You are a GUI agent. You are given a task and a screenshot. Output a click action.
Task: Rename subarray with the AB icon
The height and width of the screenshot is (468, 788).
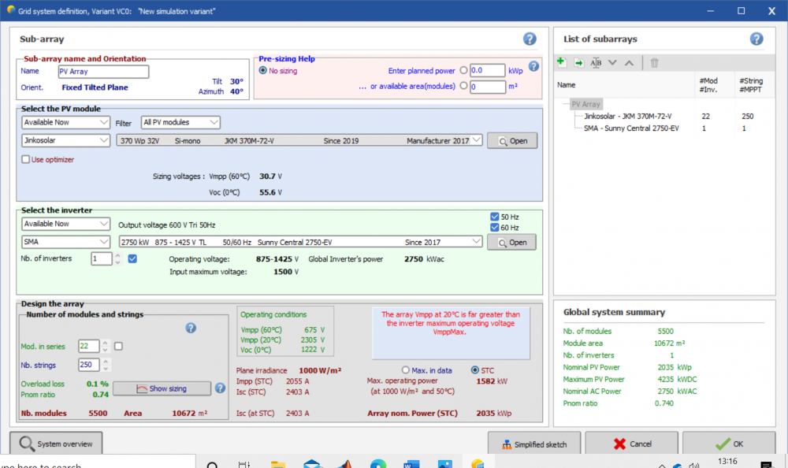click(596, 63)
